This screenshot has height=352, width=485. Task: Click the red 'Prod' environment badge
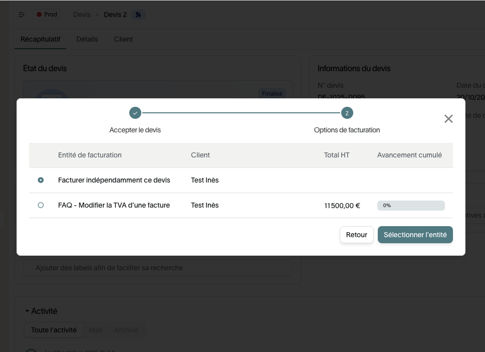click(x=47, y=15)
